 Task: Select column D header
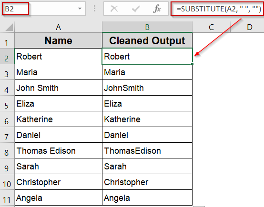pos(247,27)
